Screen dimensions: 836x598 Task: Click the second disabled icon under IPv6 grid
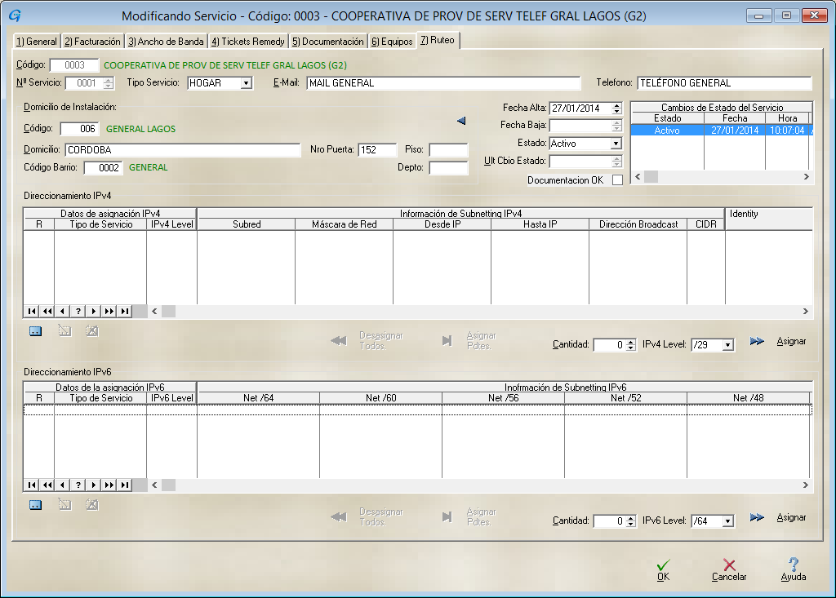pos(64,505)
